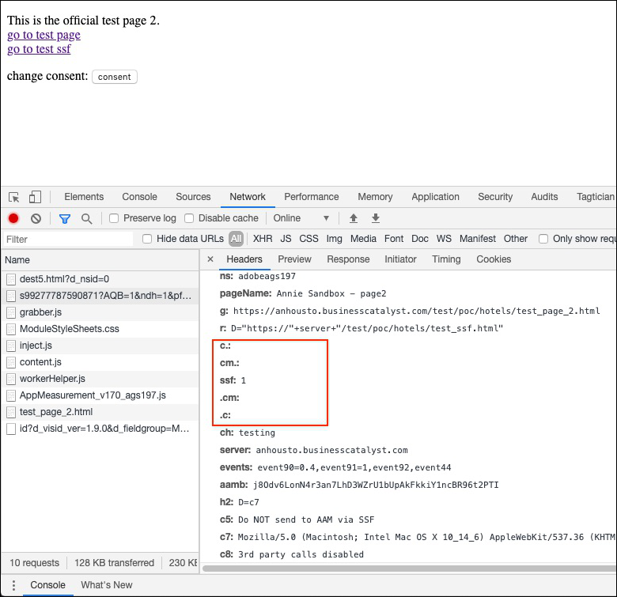Clear the network log

tap(36, 218)
